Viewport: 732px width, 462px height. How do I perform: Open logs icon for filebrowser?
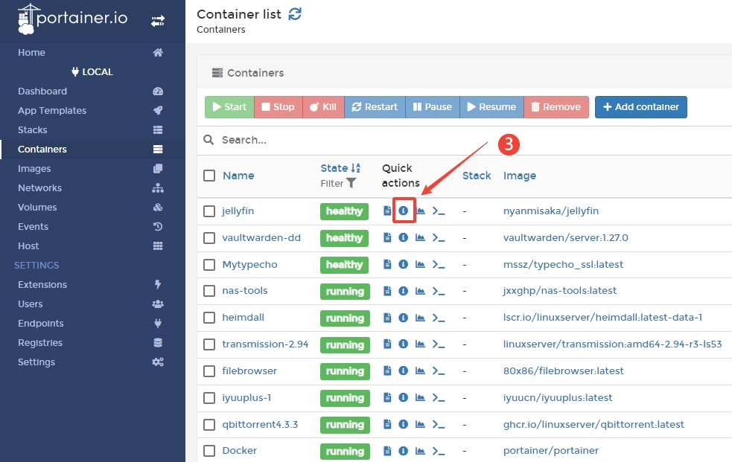click(387, 370)
